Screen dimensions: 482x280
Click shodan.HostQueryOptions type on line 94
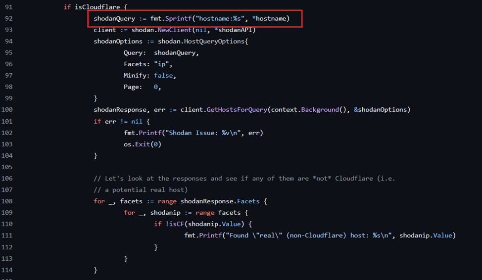pos(201,41)
